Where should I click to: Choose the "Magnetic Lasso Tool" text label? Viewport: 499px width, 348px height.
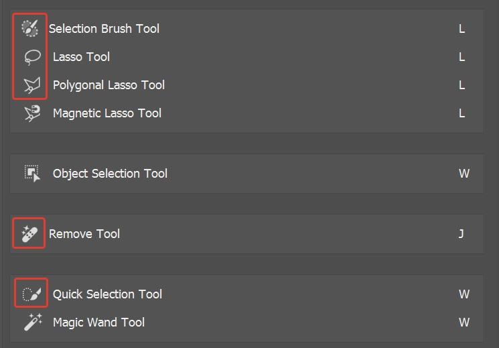[107, 113]
